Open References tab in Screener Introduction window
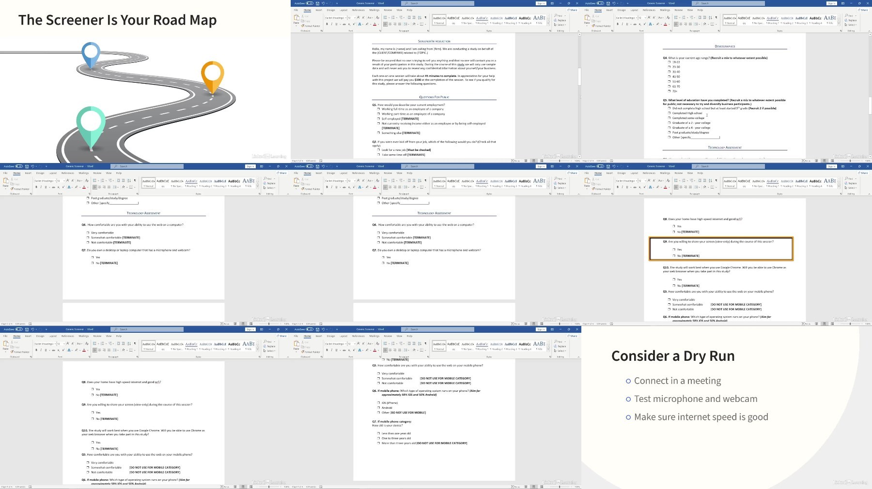Viewport: 872px width, 489px height. [x=358, y=10]
